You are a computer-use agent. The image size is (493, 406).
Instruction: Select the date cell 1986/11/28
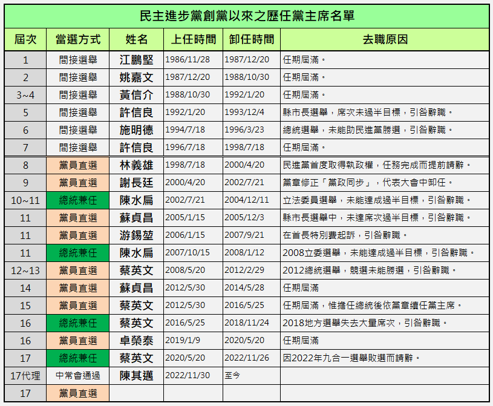(194, 60)
